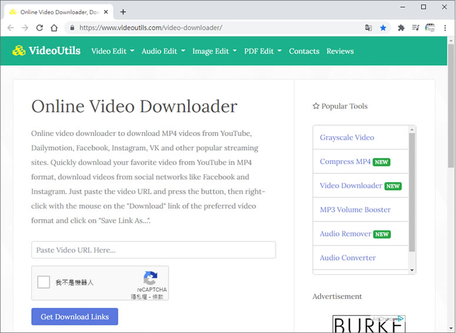Screen dimensions: 456x333
Task: Open the translate page icon
Action: (x=368, y=28)
